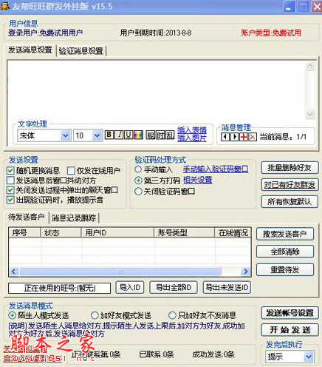Insert nickname variable with 昵 button
This screenshot has width=322, height=367.
pos(151,135)
